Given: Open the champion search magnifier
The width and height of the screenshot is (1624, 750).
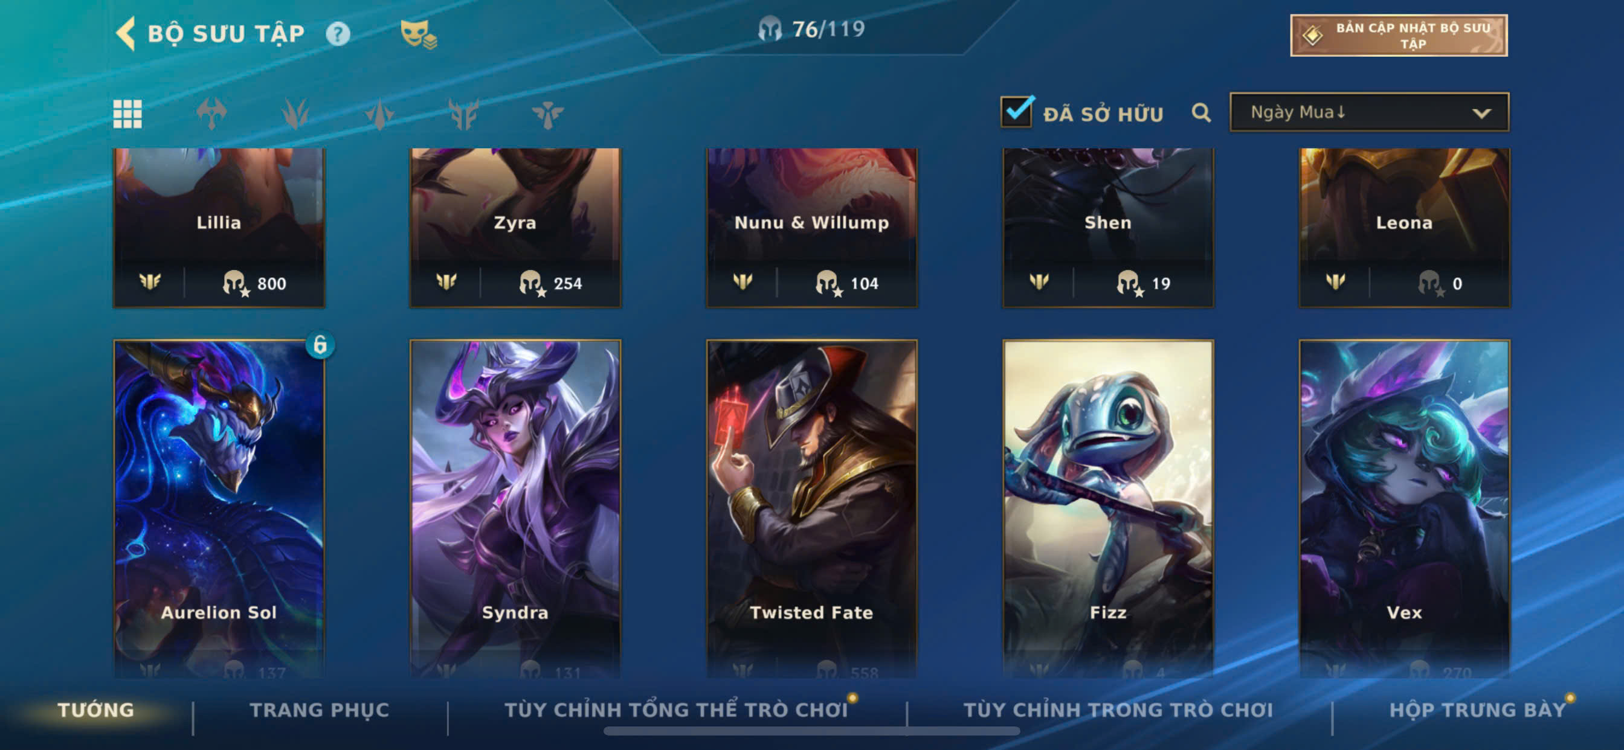Looking at the screenshot, I should pyautogui.click(x=1201, y=113).
